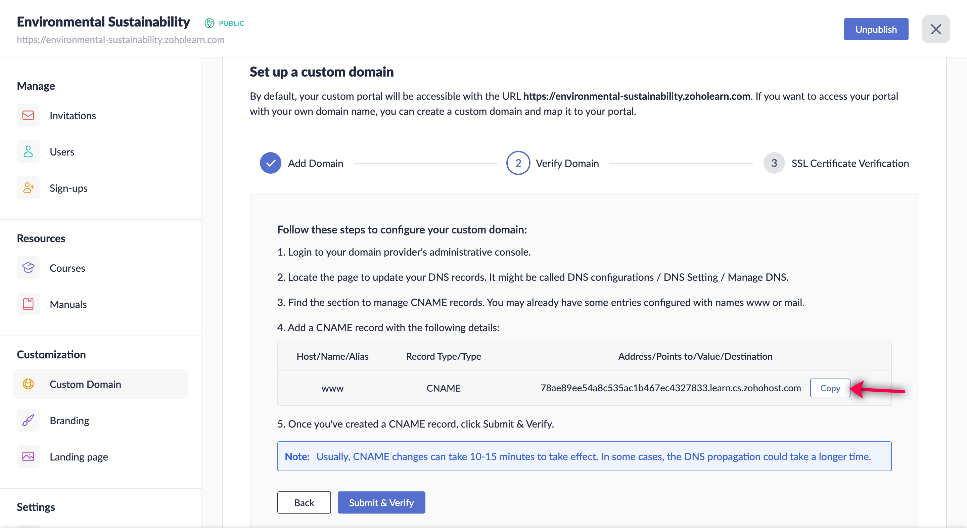The image size is (967, 528).
Task: Select step 2 Verify Domain
Action: pyautogui.click(x=518, y=163)
